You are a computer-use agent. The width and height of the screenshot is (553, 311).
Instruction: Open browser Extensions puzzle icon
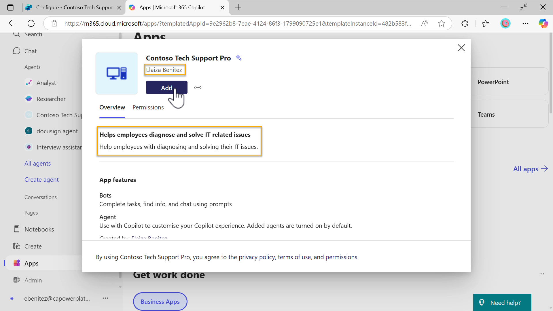pyautogui.click(x=465, y=23)
